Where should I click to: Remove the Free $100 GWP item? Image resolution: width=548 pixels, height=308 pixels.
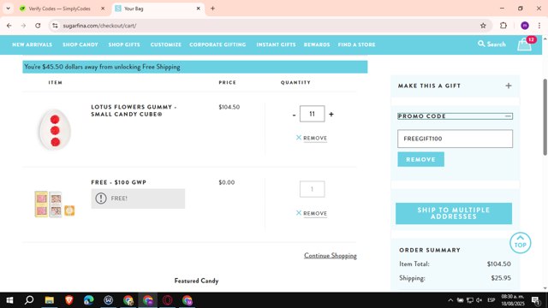[x=312, y=213]
